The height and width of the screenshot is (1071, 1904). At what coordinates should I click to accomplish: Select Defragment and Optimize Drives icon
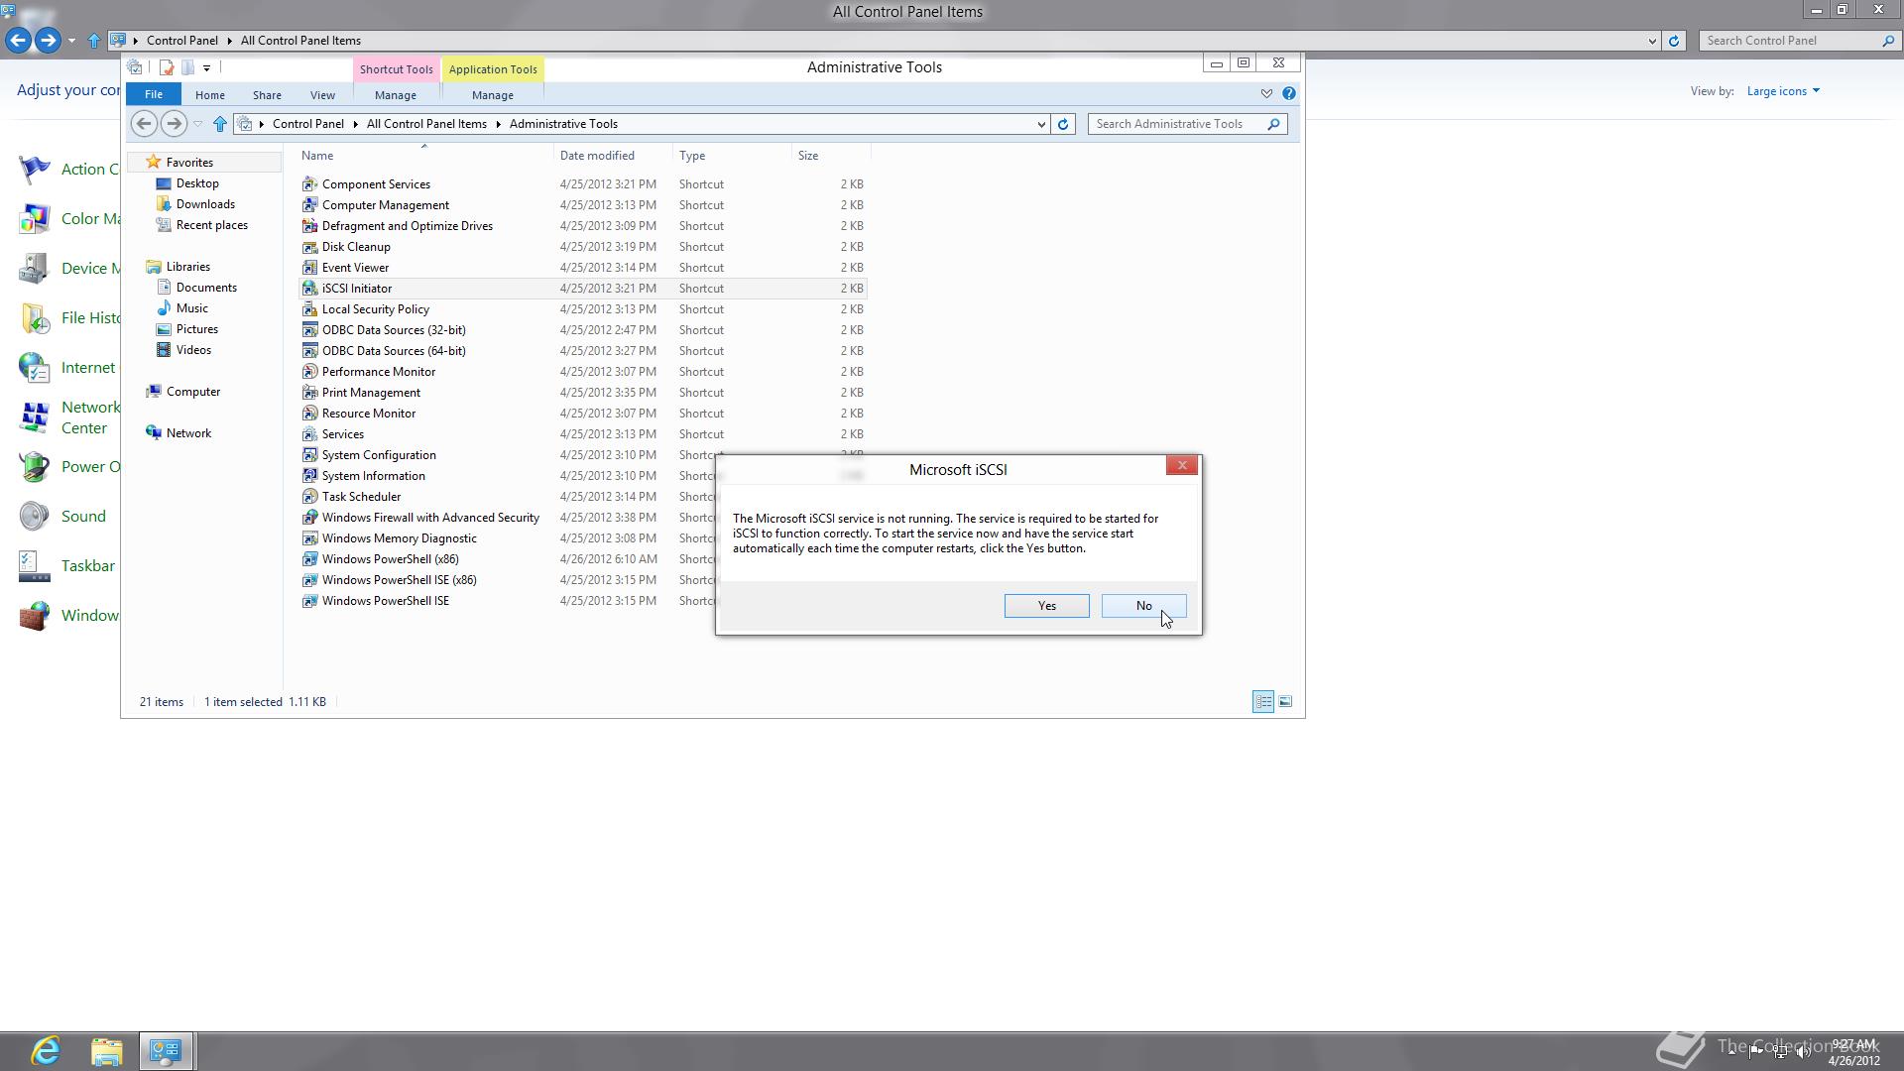point(309,226)
